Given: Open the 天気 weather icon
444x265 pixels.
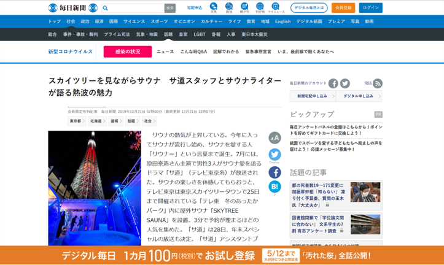Looking at the screenshot, I should 214,7.
